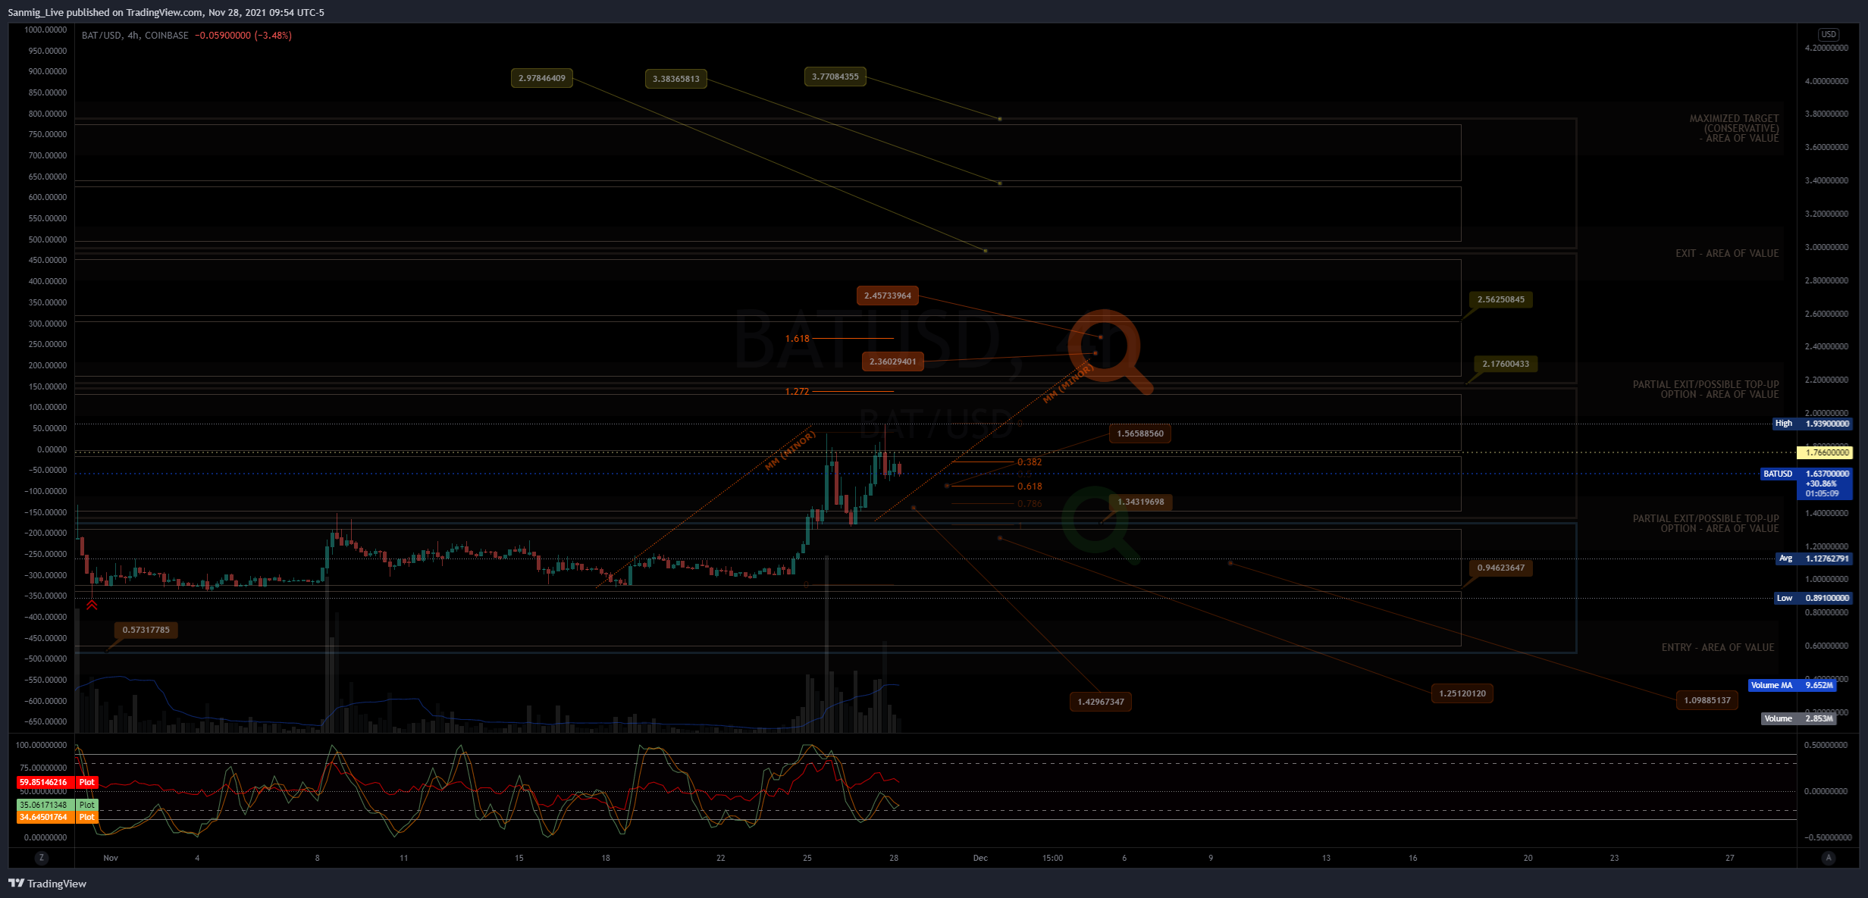Select the 2.45733964 price label
This screenshot has width=1868, height=898.
[x=888, y=296]
